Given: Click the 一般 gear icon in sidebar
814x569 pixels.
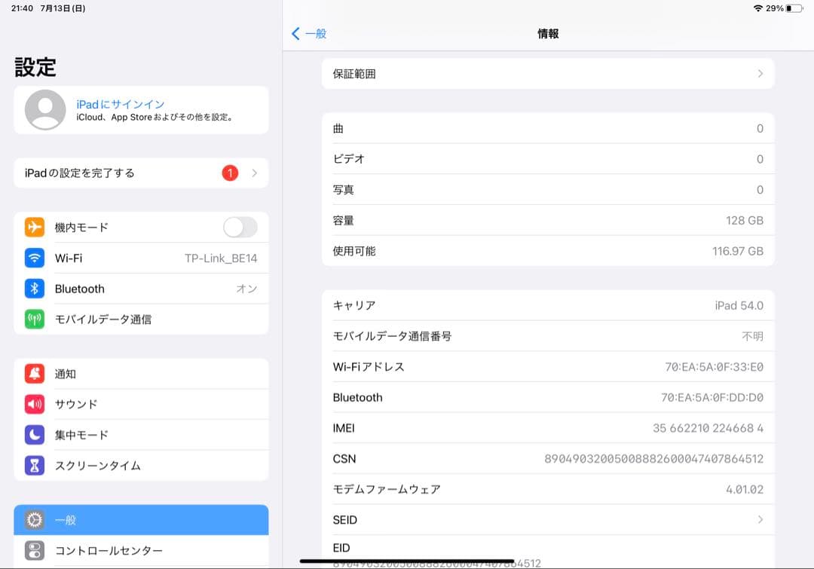Looking at the screenshot, I should point(33,519).
